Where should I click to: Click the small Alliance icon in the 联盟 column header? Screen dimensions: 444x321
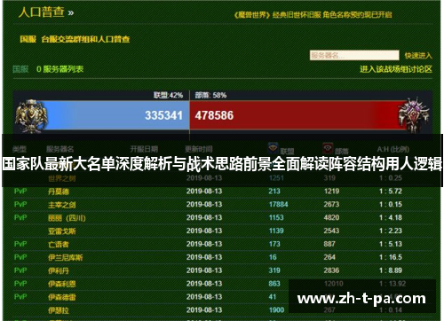coord(274,147)
